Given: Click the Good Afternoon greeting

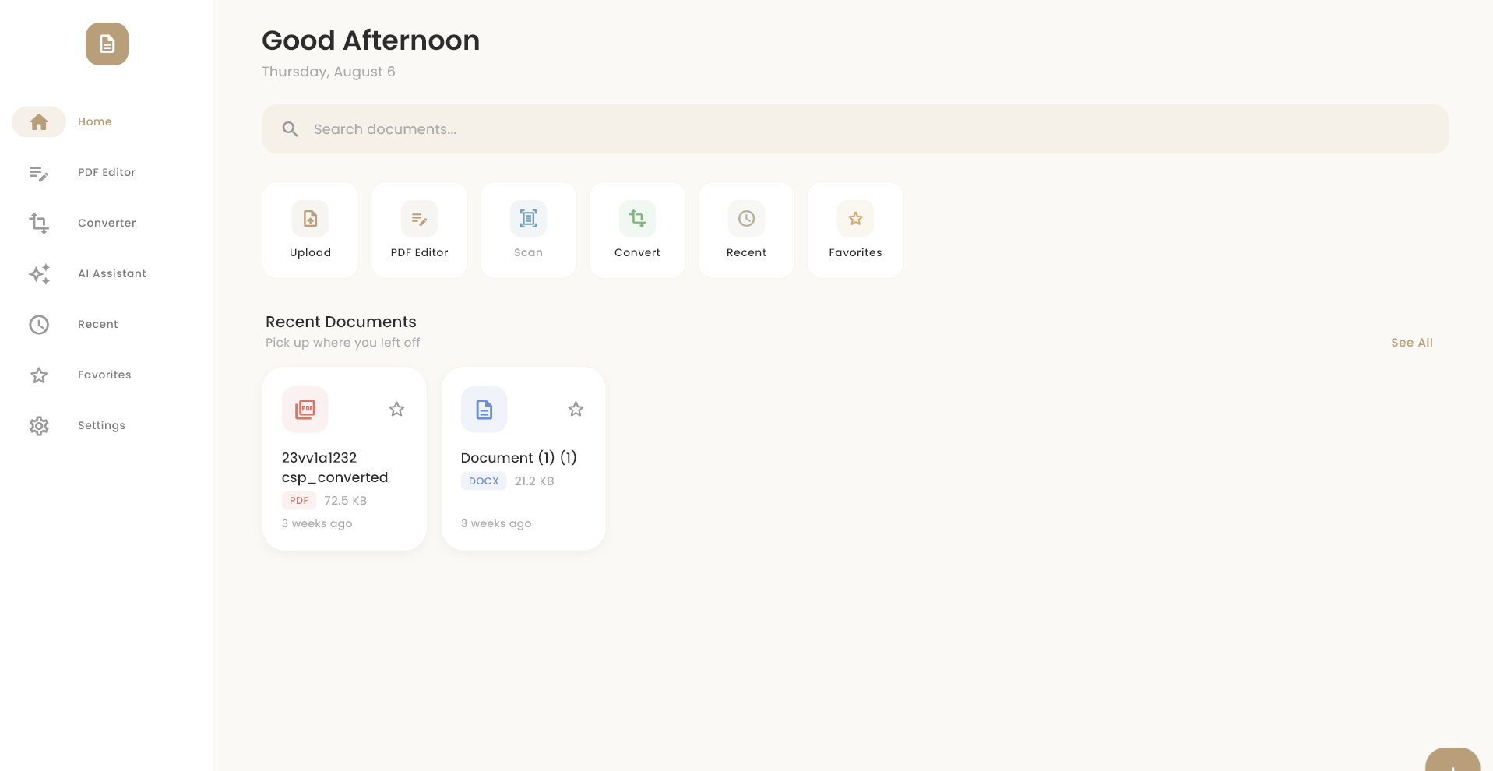Looking at the screenshot, I should [371, 40].
